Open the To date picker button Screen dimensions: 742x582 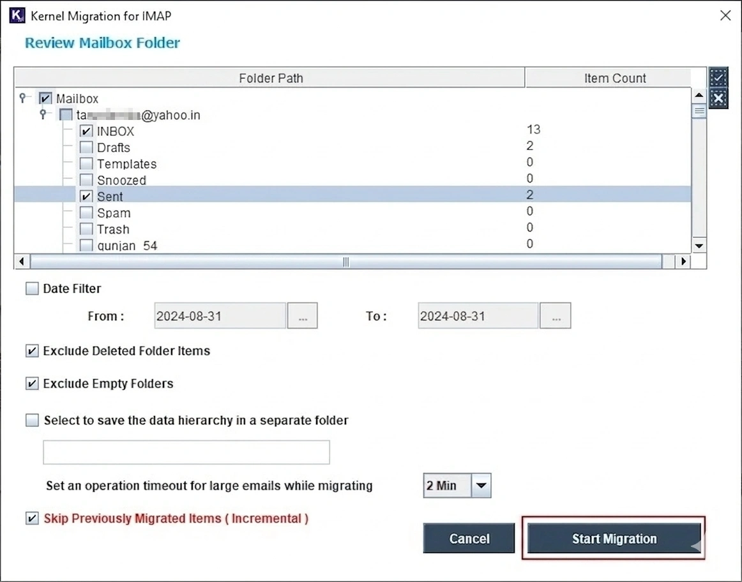coord(556,316)
